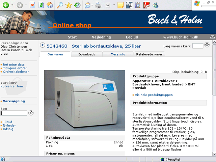
Task: Click the search magnifier button beside Søg
Action: click(31, 113)
